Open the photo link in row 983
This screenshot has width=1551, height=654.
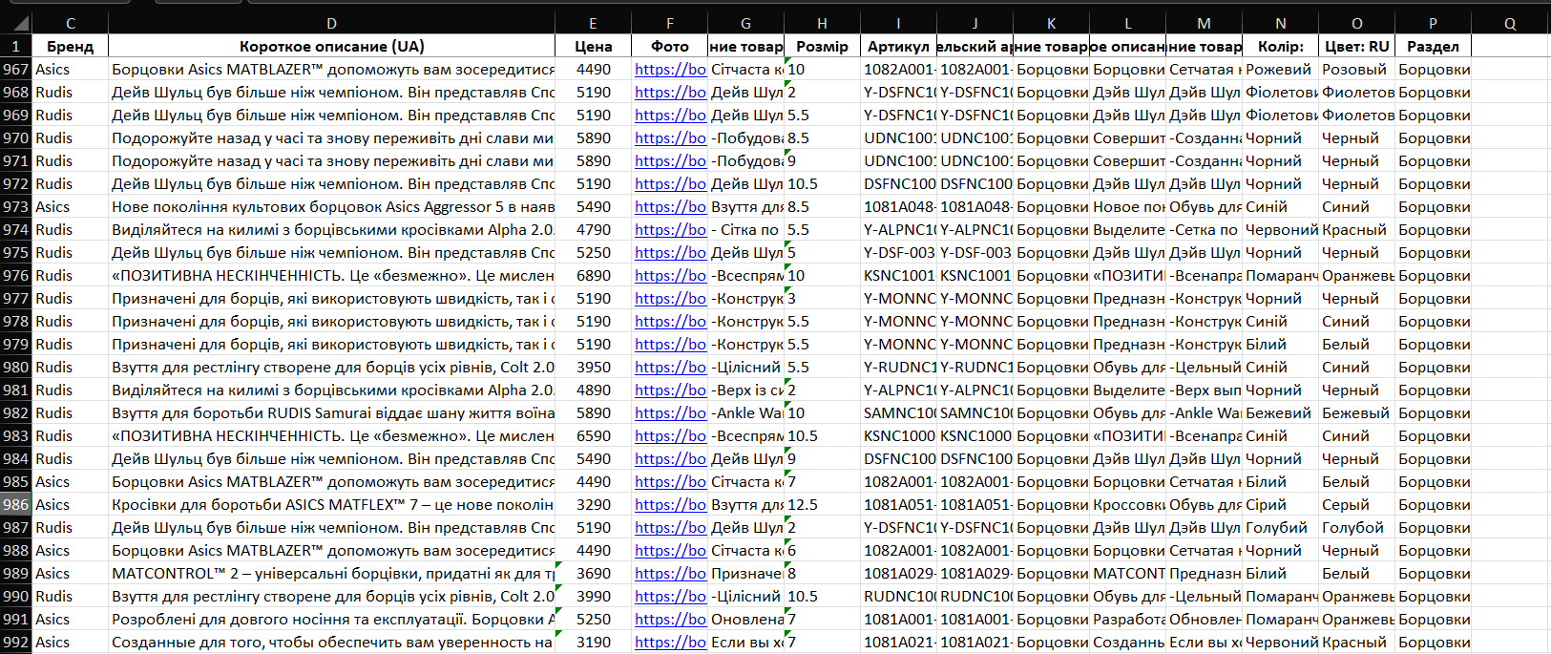670,435
